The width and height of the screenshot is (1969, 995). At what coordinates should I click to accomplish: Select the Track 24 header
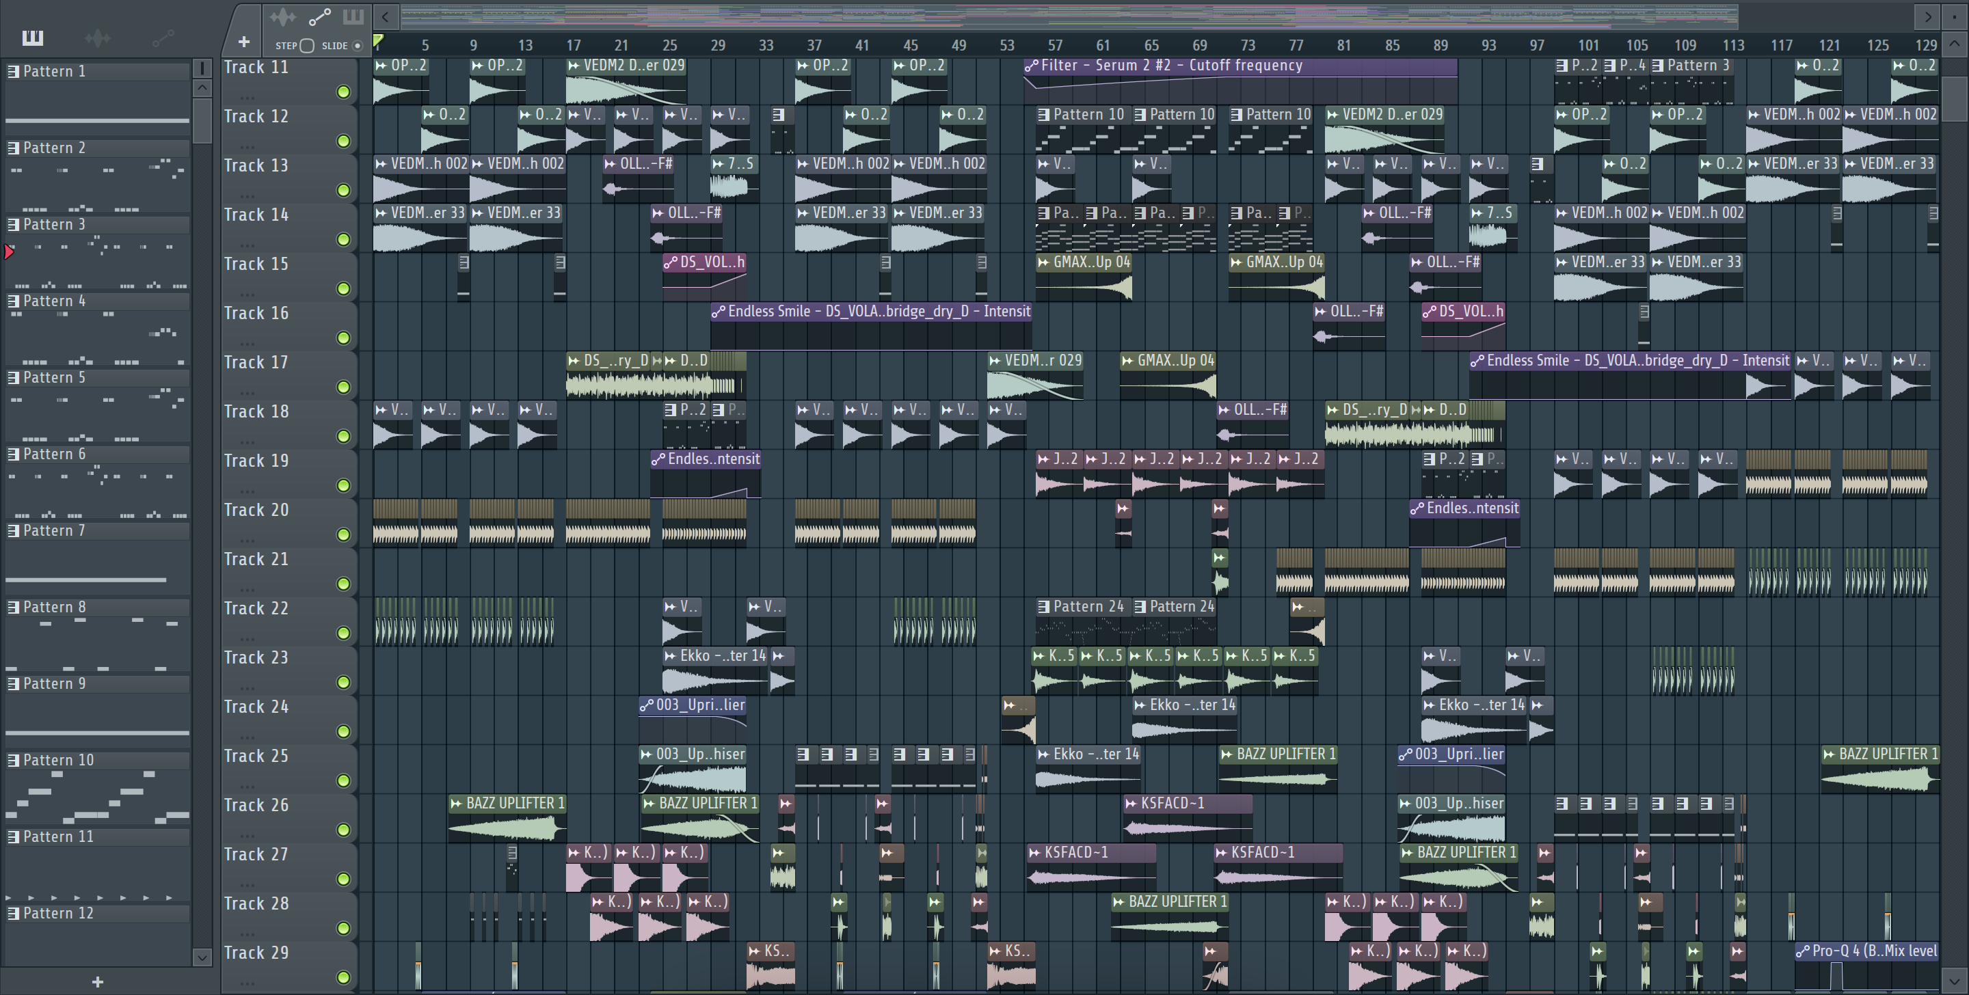(289, 721)
